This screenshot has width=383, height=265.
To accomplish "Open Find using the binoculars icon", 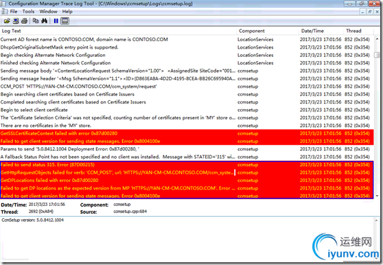I will (44, 21).
